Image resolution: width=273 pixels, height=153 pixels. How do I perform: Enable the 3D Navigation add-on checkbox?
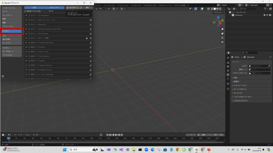pos(29,15)
